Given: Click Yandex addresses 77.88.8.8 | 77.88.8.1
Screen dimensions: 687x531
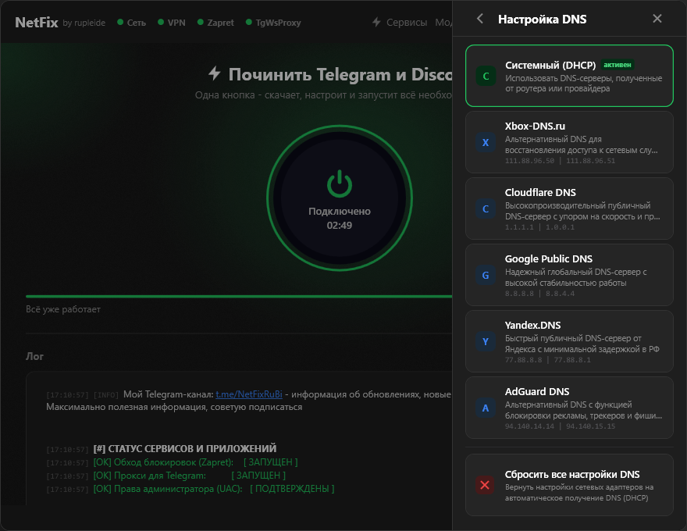Looking at the screenshot, I should 548,360.
